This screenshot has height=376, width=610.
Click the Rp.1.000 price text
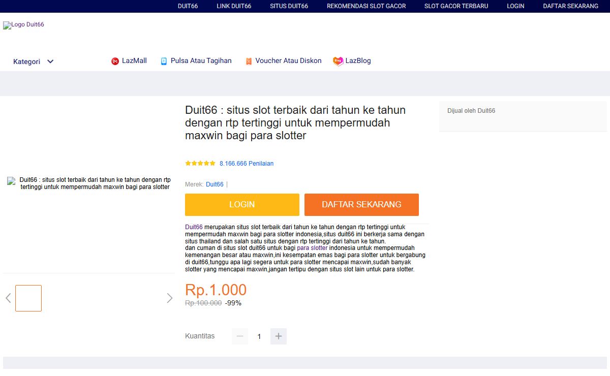[216, 290]
